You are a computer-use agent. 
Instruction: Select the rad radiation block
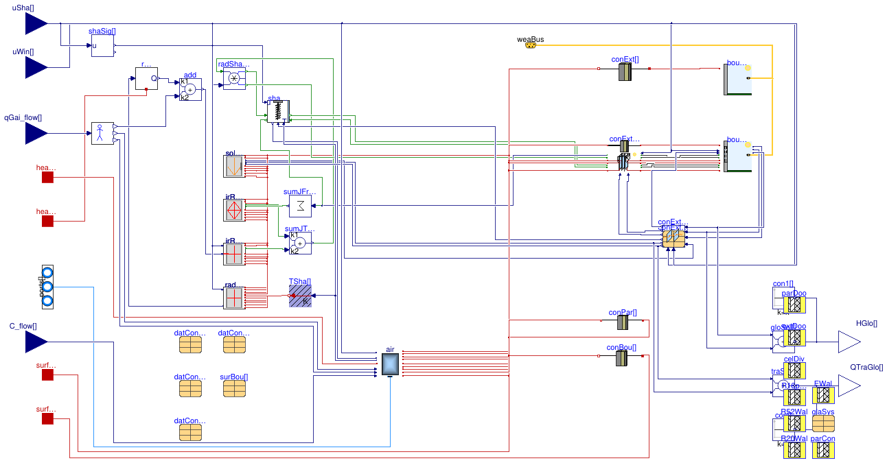coord(234,298)
